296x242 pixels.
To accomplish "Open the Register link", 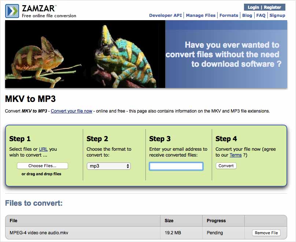I will (x=273, y=7).
